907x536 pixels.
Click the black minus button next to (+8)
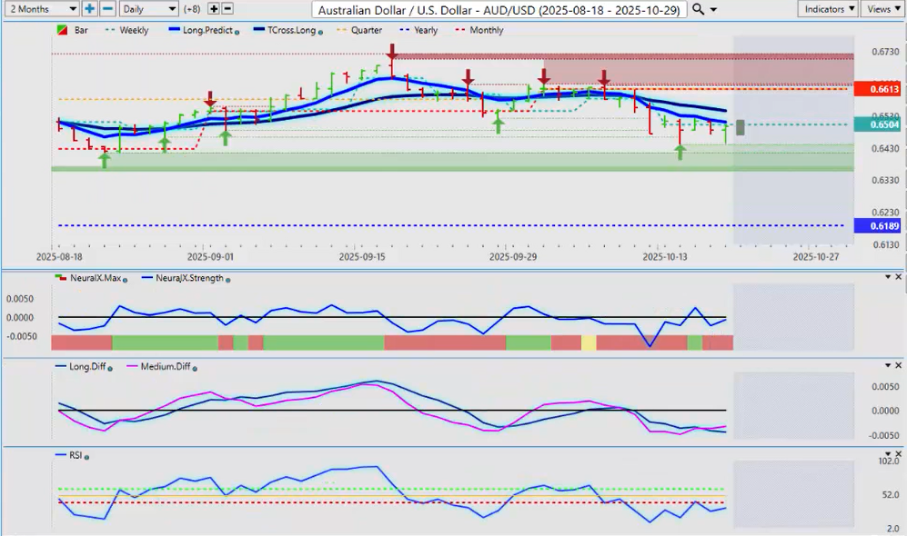coord(227,9)
